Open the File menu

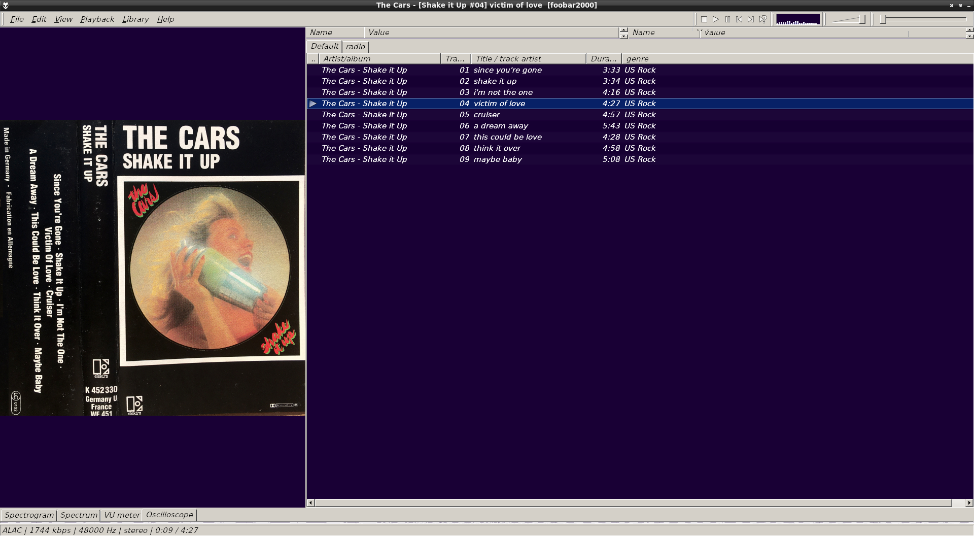click(x=17, y=19)
